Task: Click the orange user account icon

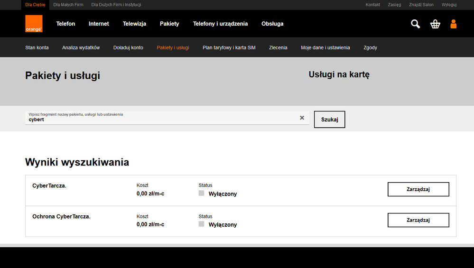Action: (x=453, y=24)
